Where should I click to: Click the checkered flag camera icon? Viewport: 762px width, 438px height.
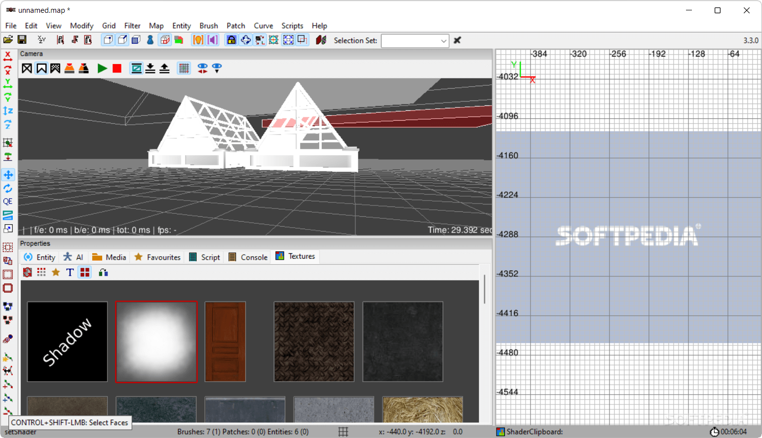tap(55, 68)
